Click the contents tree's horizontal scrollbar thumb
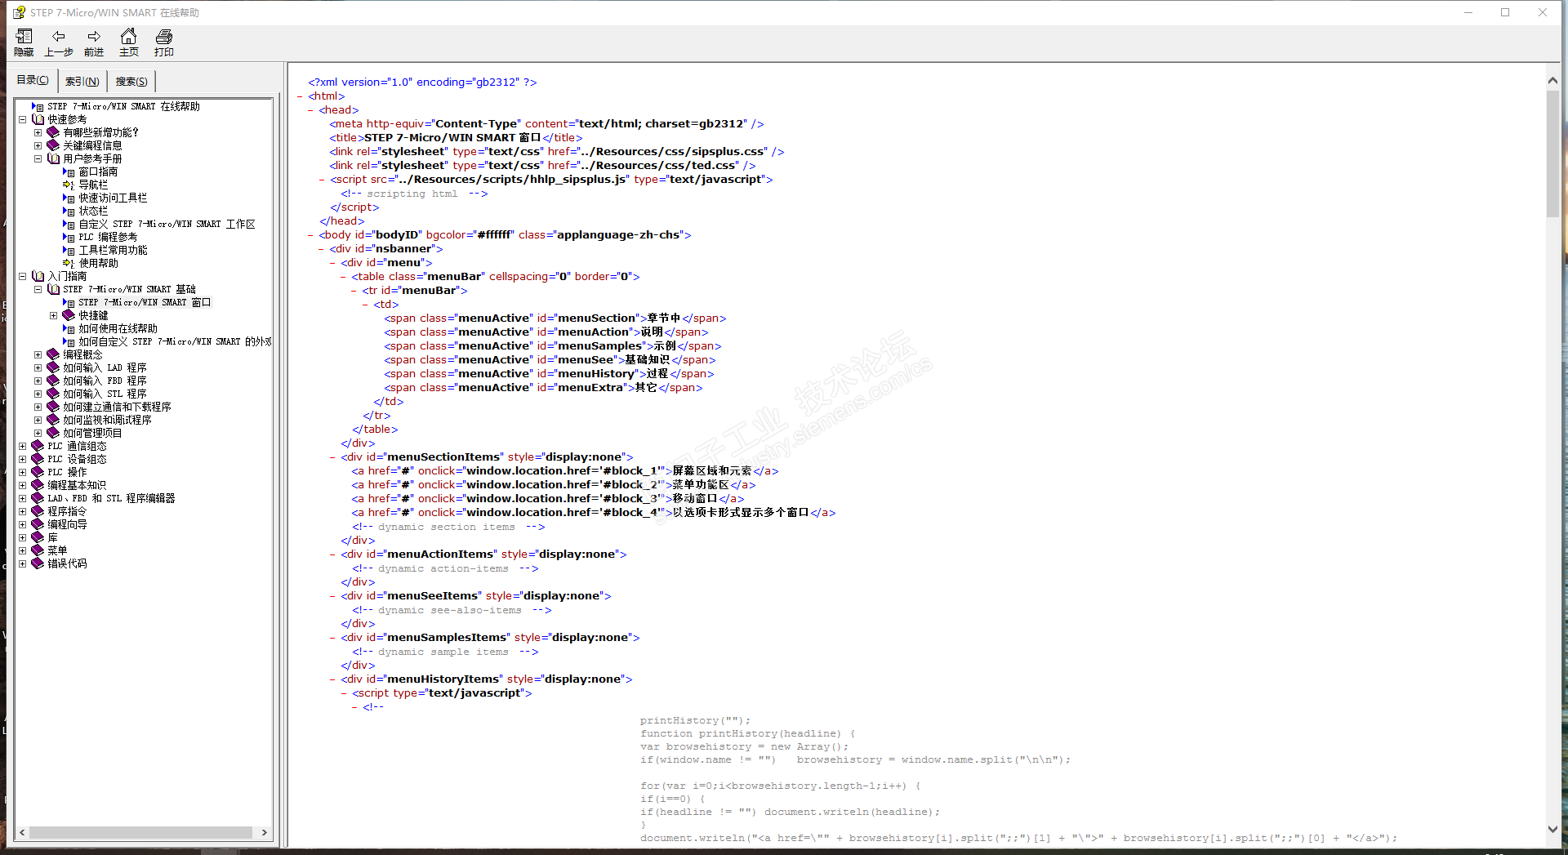 point(140,833)
